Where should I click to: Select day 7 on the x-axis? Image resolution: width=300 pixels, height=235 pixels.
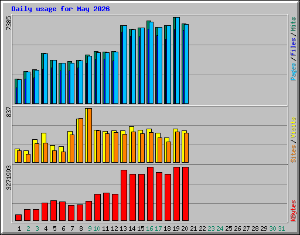tap(72, 229)
